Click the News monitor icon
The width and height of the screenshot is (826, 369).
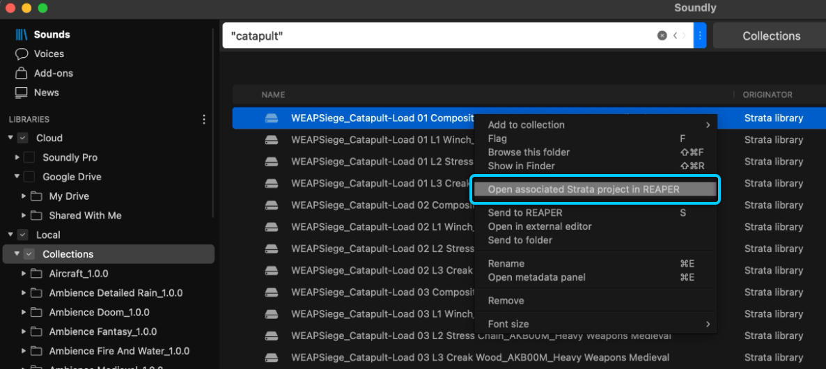[x=21, y=93]
